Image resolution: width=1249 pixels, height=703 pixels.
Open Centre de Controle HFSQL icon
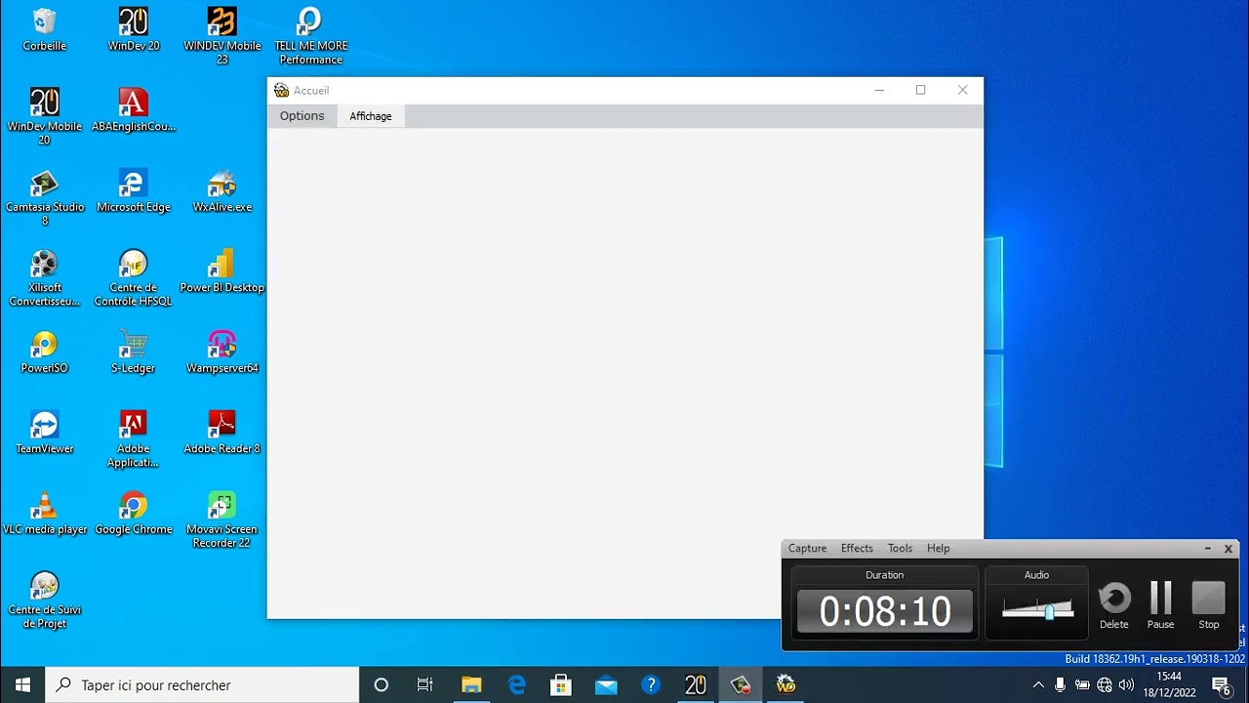coord(133,277)
